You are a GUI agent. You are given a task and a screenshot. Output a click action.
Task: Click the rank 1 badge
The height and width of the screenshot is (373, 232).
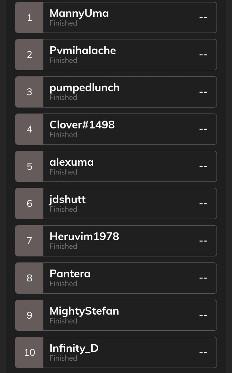[x=29, y=17]
